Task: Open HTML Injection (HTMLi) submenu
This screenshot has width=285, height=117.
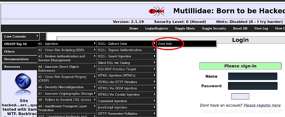Action: pos(127,76)
